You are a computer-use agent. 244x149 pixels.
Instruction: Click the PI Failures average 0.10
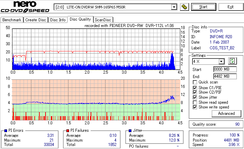pyautogui.click(x=113, y=135)
